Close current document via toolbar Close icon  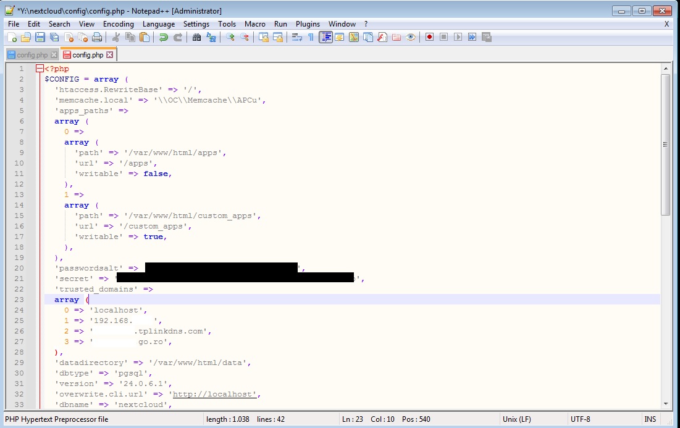pos(69,37)
